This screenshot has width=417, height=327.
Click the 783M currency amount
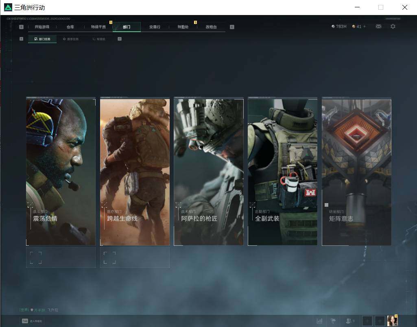tap(341, 26)
